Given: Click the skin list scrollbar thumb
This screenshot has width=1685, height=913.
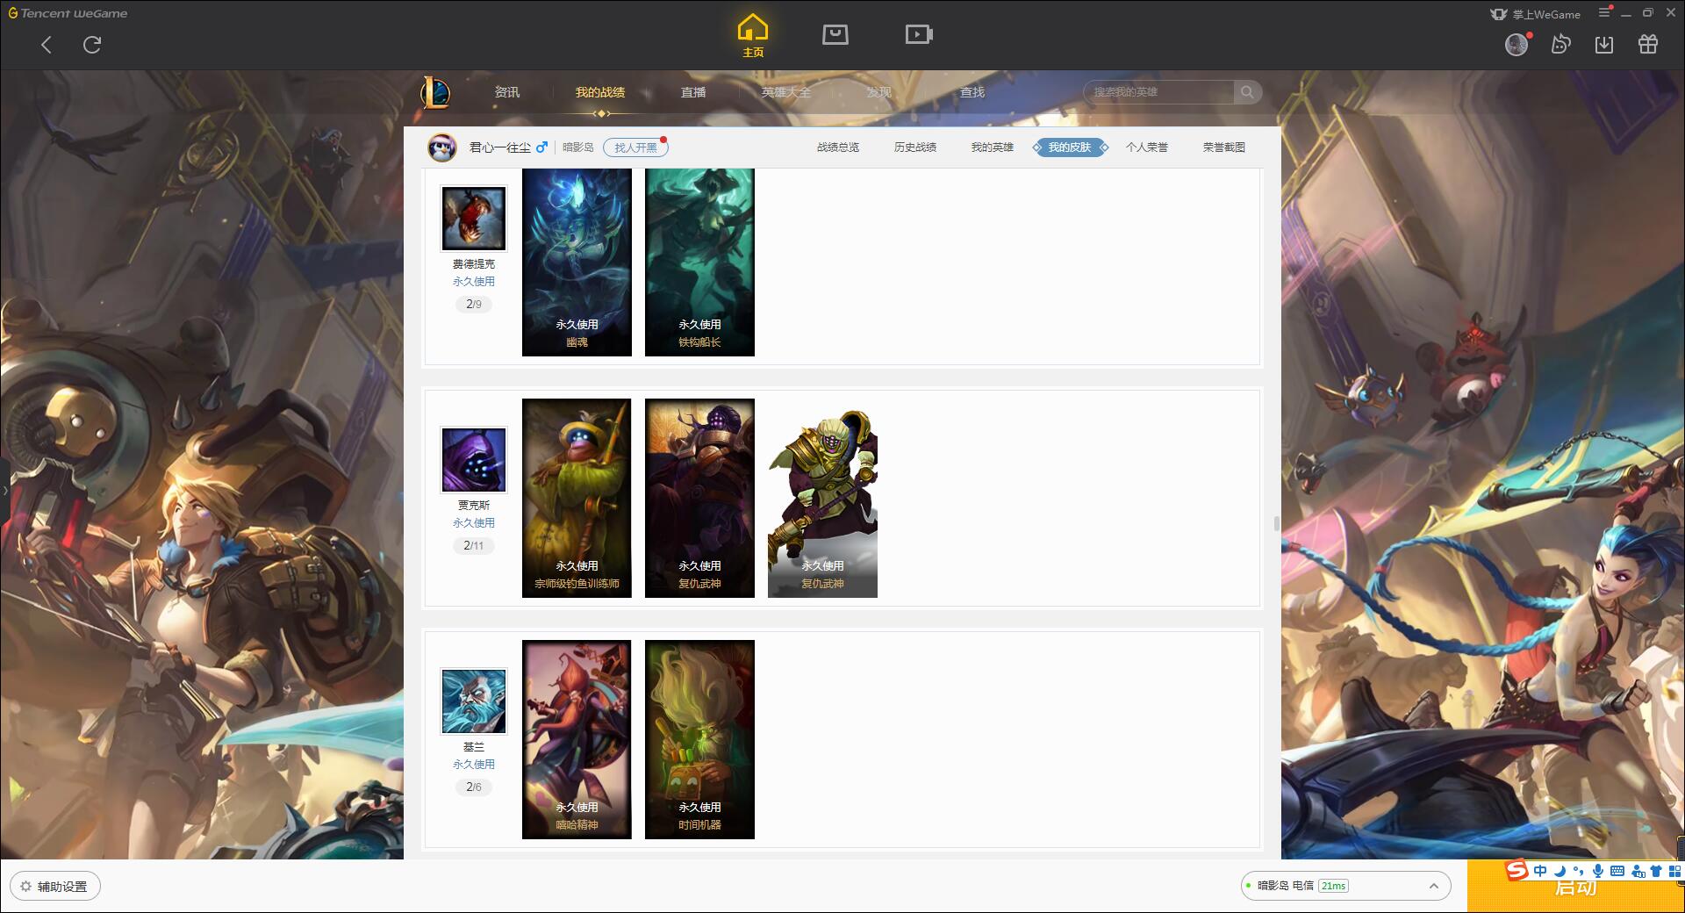Looking at the screenshot, I should 1276,523.
